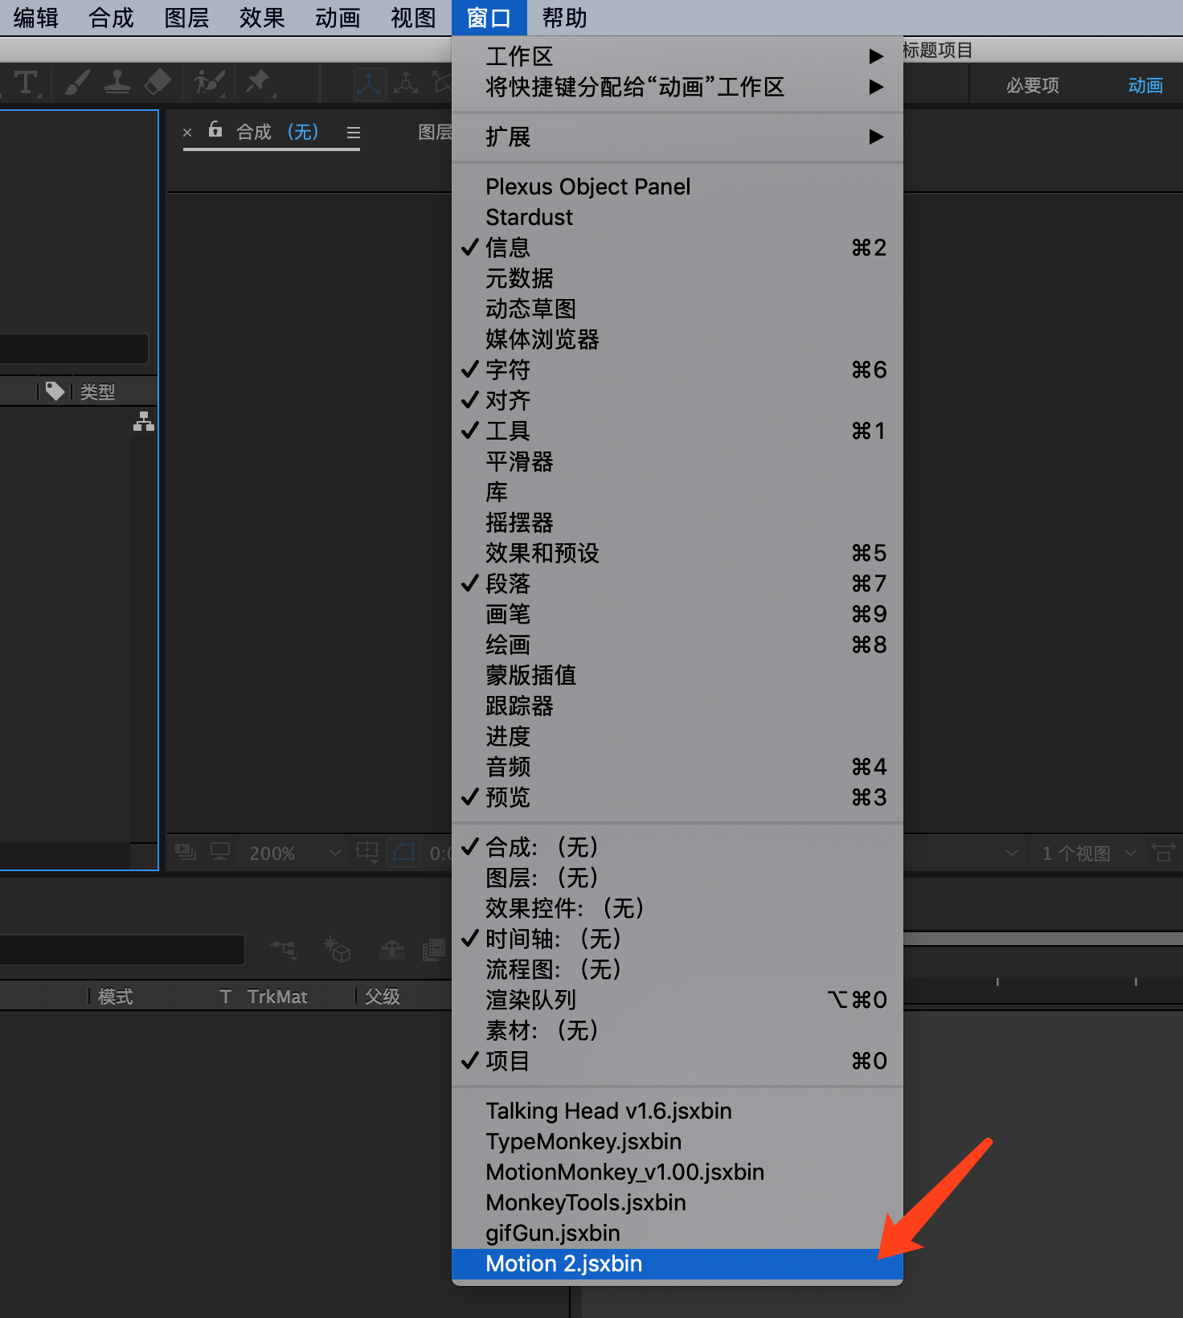Open the 效果 menu
The image size is (1183, 1318).
pos(262,18)
